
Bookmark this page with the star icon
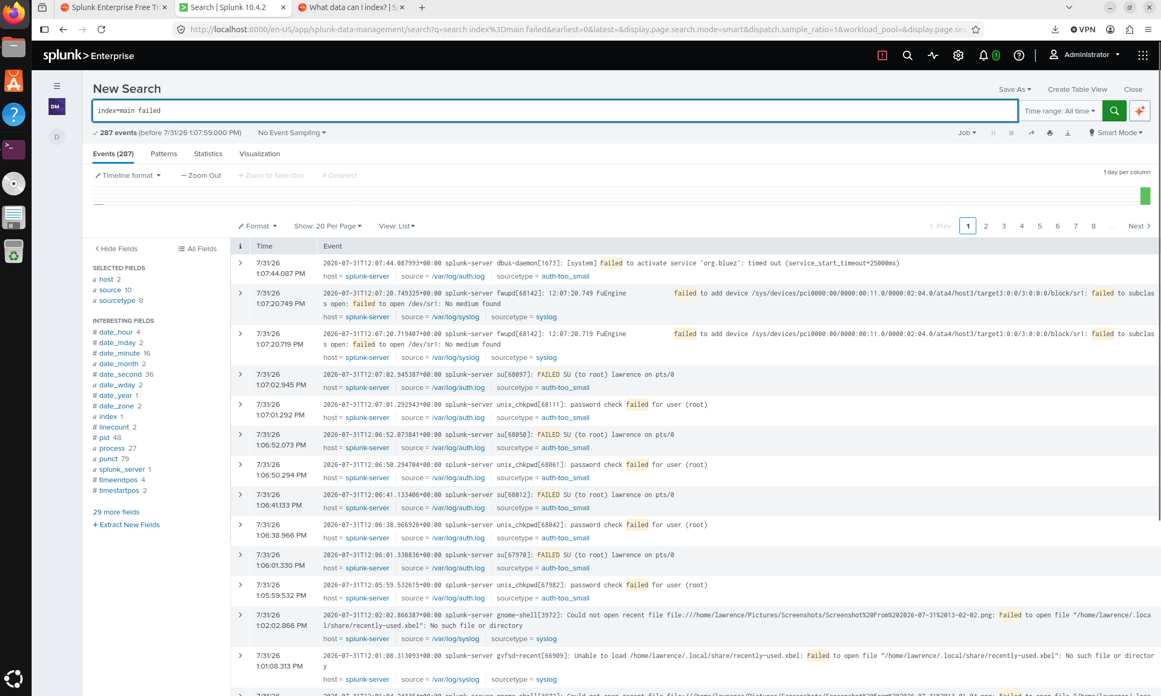(976, 30)
